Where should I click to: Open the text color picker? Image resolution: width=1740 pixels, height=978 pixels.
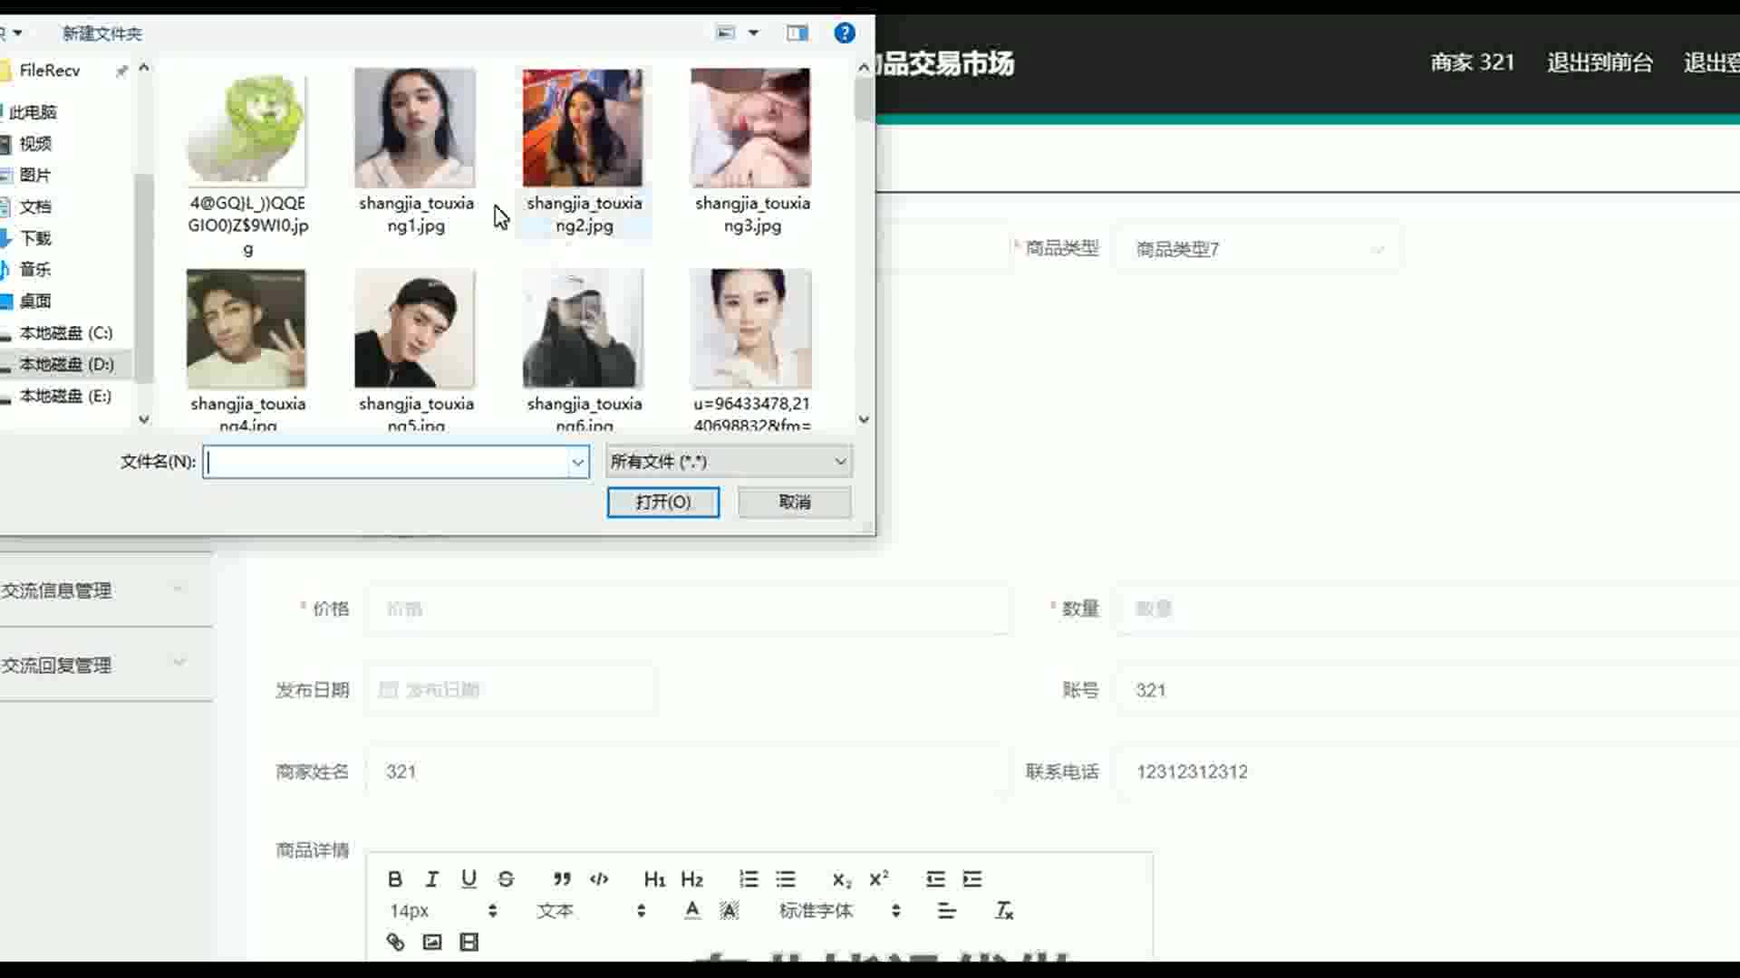692,910
